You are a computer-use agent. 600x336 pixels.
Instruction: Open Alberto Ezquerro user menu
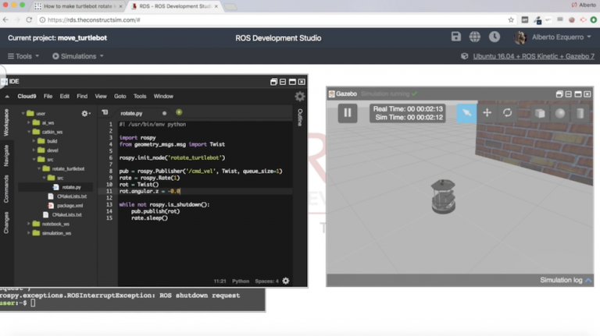pyautogui.click(x=561, y=37)
